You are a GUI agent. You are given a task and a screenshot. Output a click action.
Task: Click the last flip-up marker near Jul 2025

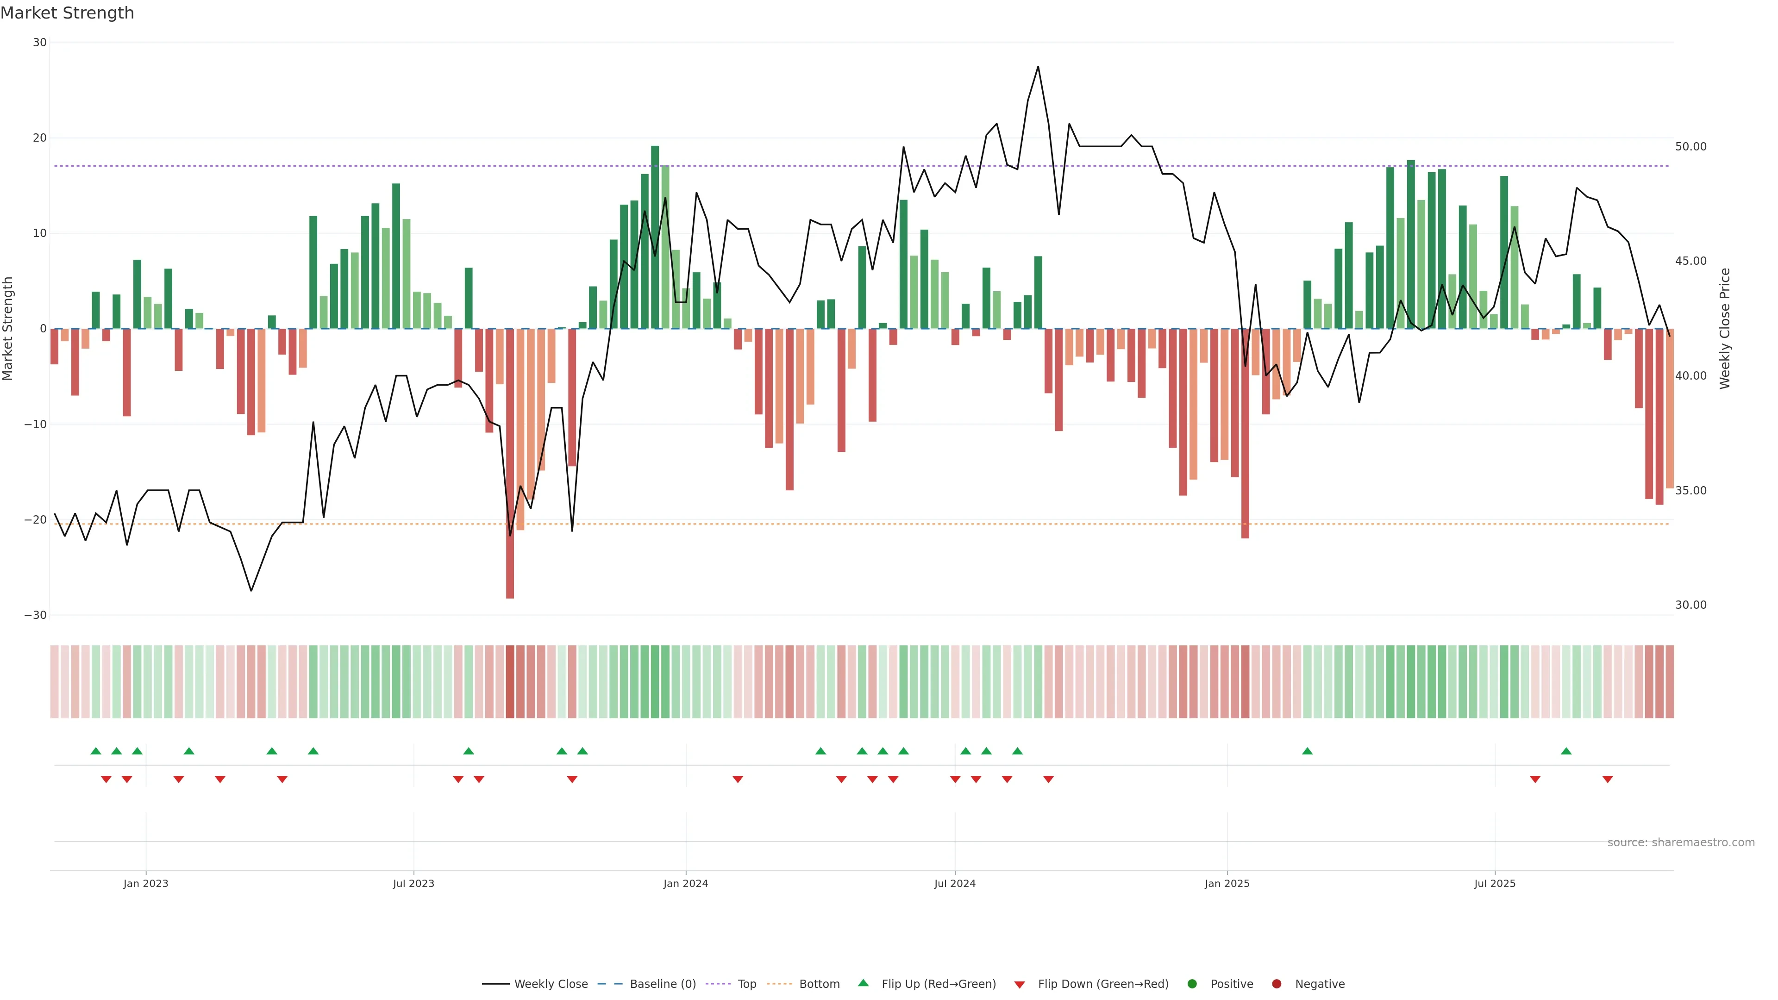[1566, 751]
